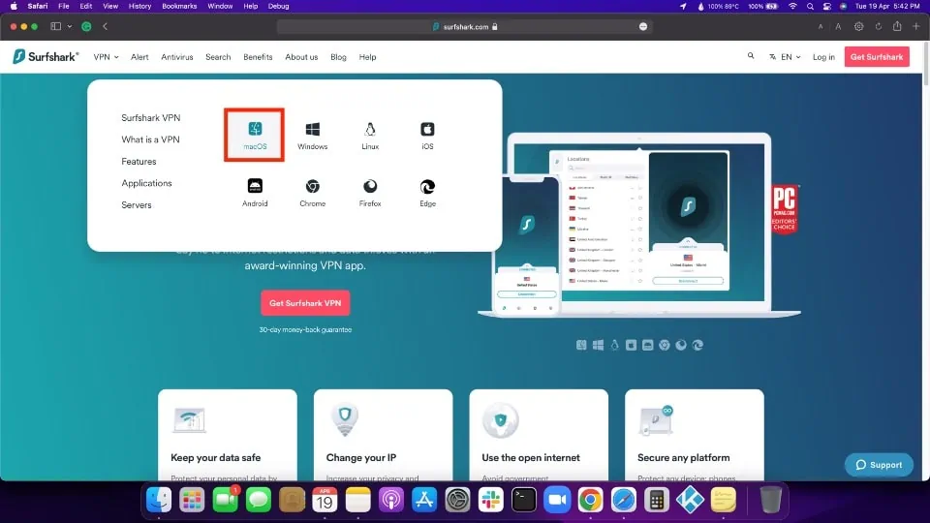Open the Linux app option
Image resolution: width=930 pixels, height=523 pixels.
click(370, 136)
